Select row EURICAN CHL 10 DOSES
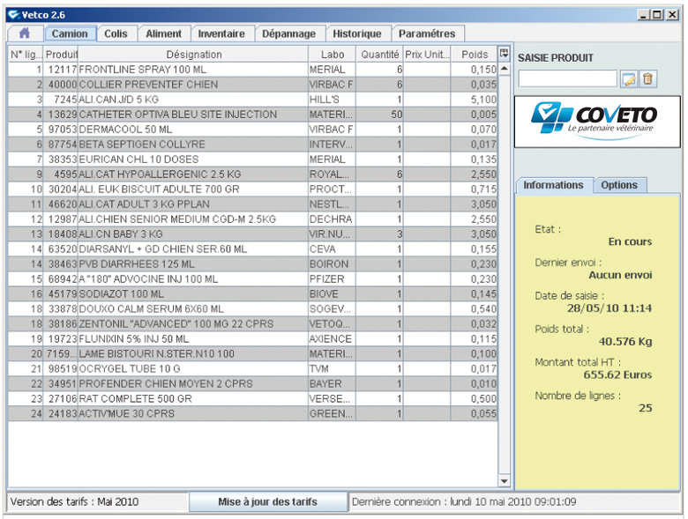Image resolution: width=688 pixels, height=519 pixels. pyautogui.click(x=253, y=159)
